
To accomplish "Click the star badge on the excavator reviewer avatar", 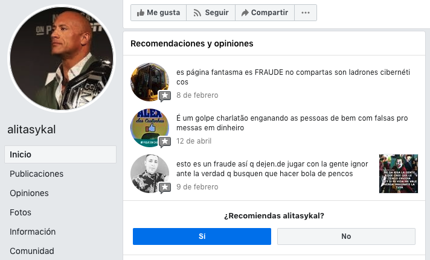I will click(165, 96).
